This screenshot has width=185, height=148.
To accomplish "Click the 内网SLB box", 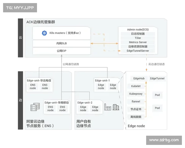I will [61, 43].
